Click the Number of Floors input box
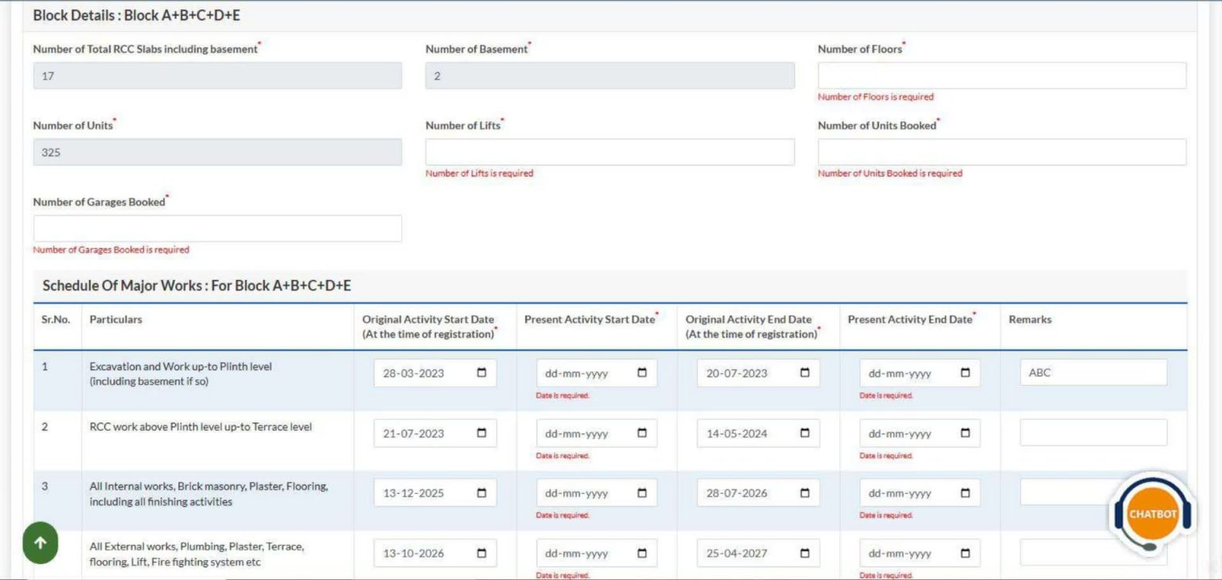The width and height of the screenshot is (1222, 580). [1002, 75]
